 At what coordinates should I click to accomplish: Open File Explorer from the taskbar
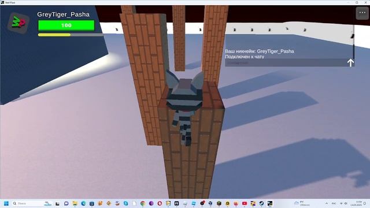[75, 203]
